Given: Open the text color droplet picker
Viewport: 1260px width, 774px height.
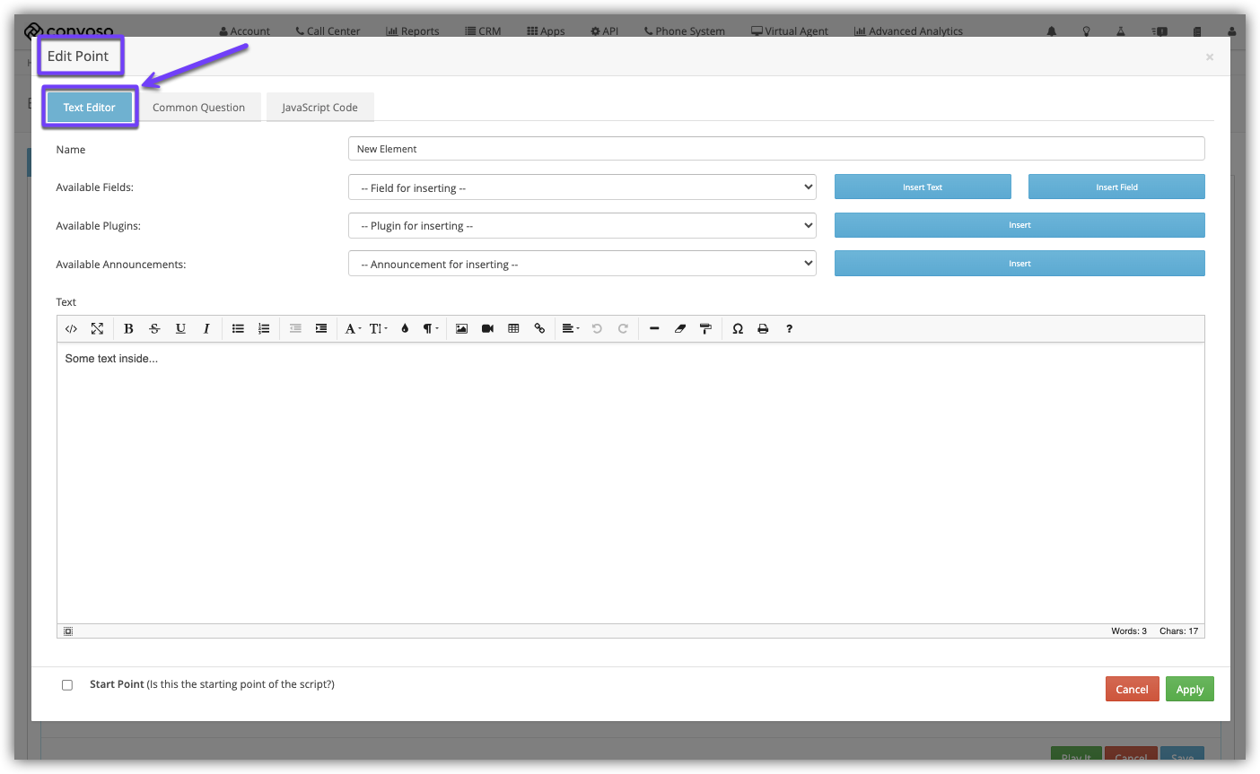Looking at the screenshot, I should point(405,329).
